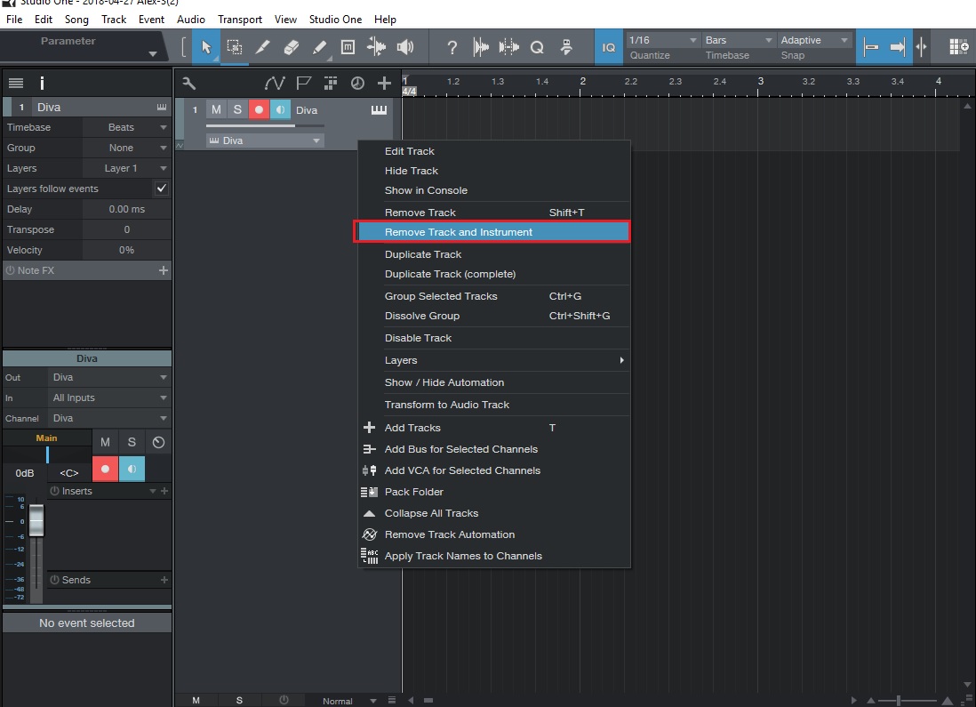The width and height of the screenshot is (976, 707).
Task: Click Duplicate Track (complete) entry
Action: [450, 274]
